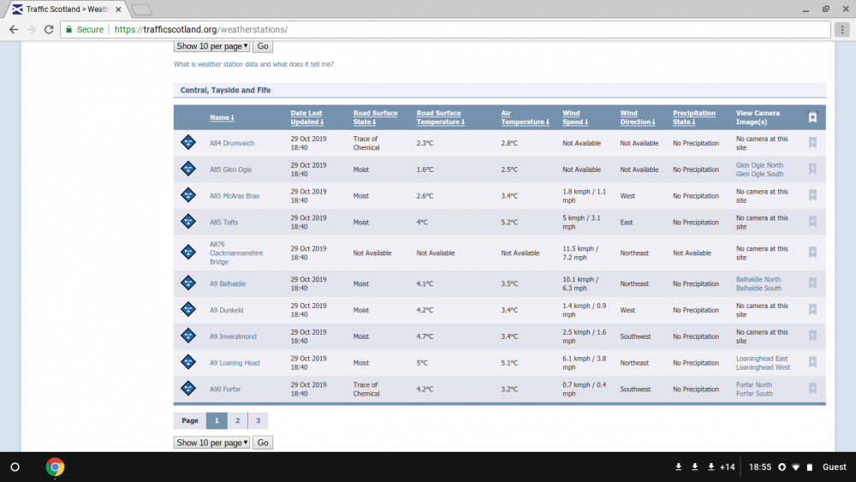This screenshot has width=856, height=482.
Task: Click the weather station icon for A9 Inveralmond
Action: pos(188,336)
